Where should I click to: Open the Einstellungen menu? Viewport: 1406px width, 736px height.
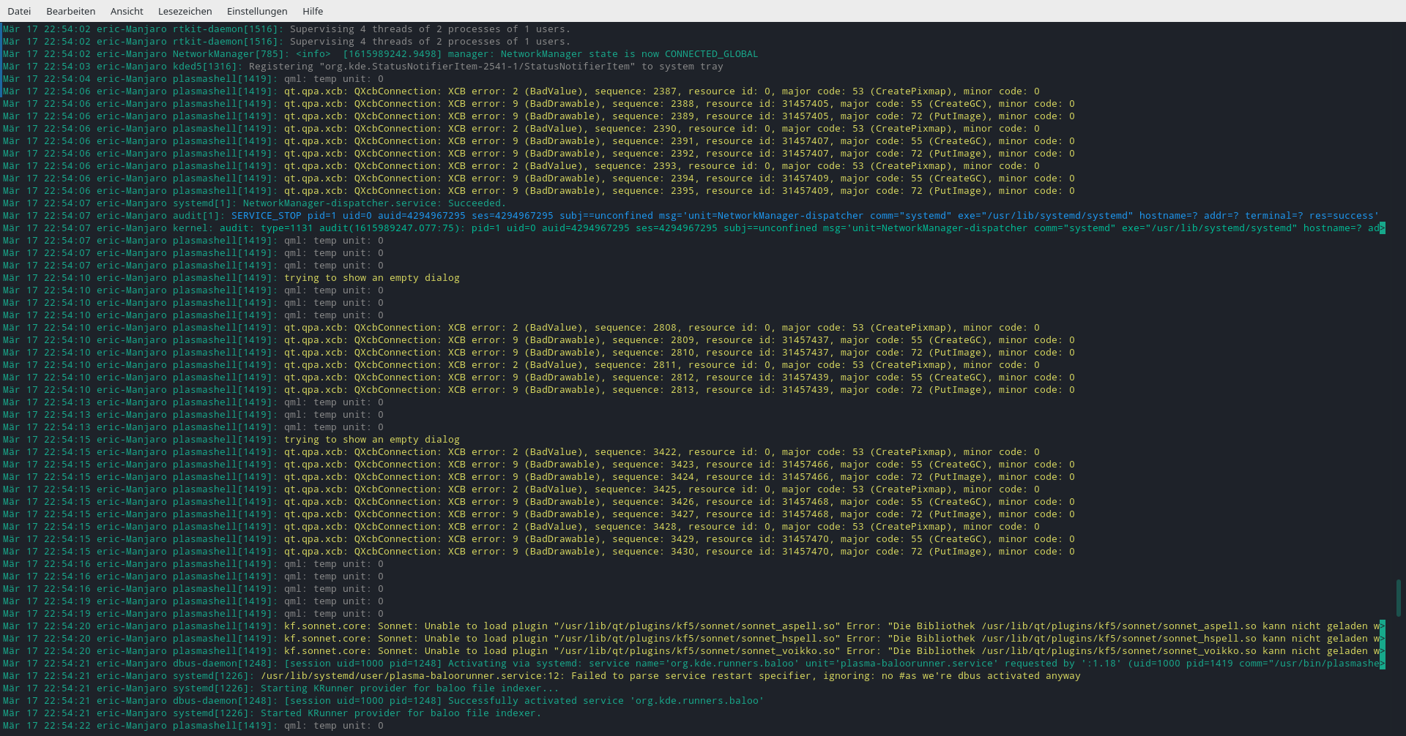click(257, 11)
